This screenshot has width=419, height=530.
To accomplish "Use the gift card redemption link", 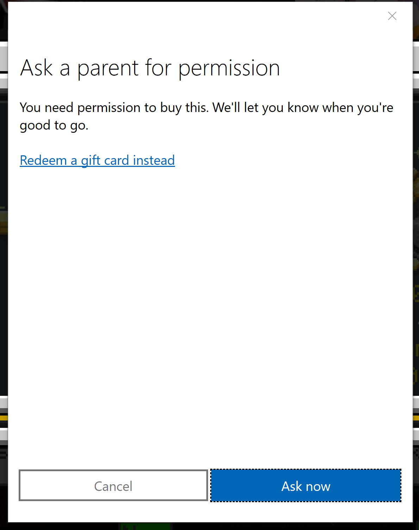I will point(97,160).
